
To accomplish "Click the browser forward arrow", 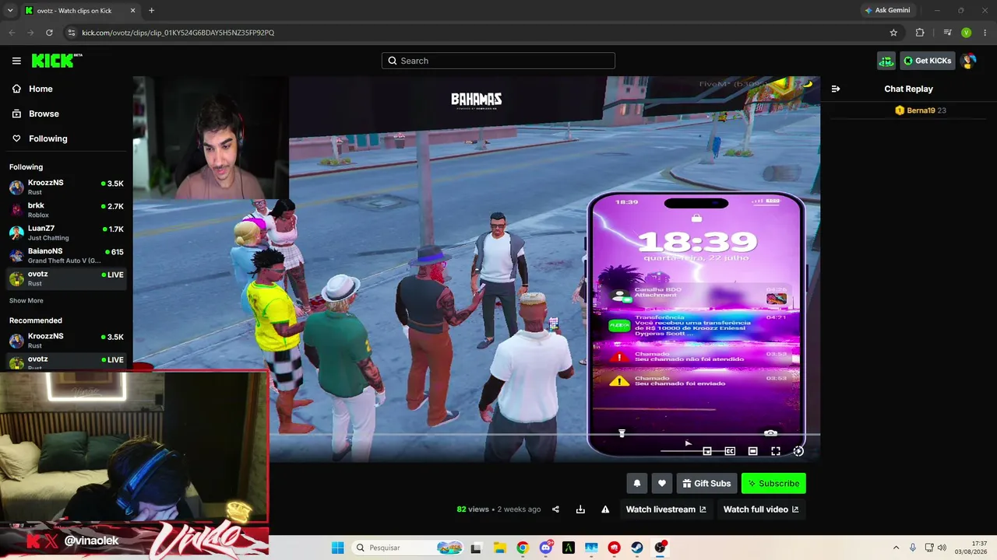I will 30,33.
